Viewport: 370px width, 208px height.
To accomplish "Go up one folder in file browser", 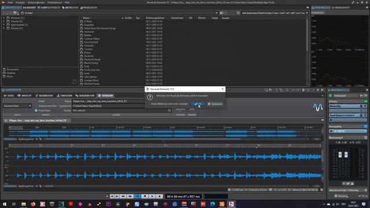I will [x=15, y=13].
